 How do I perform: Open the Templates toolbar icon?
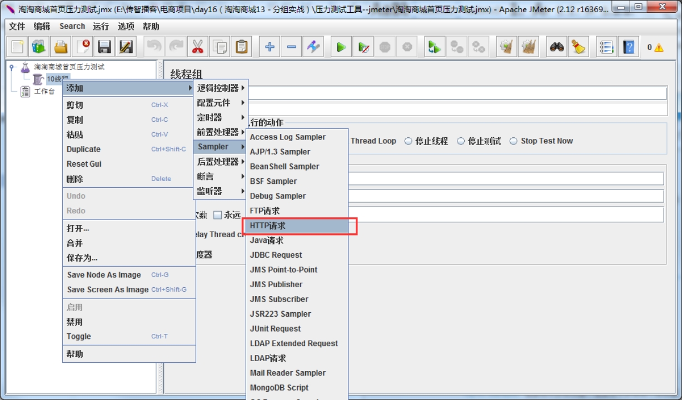coord(39,47)
